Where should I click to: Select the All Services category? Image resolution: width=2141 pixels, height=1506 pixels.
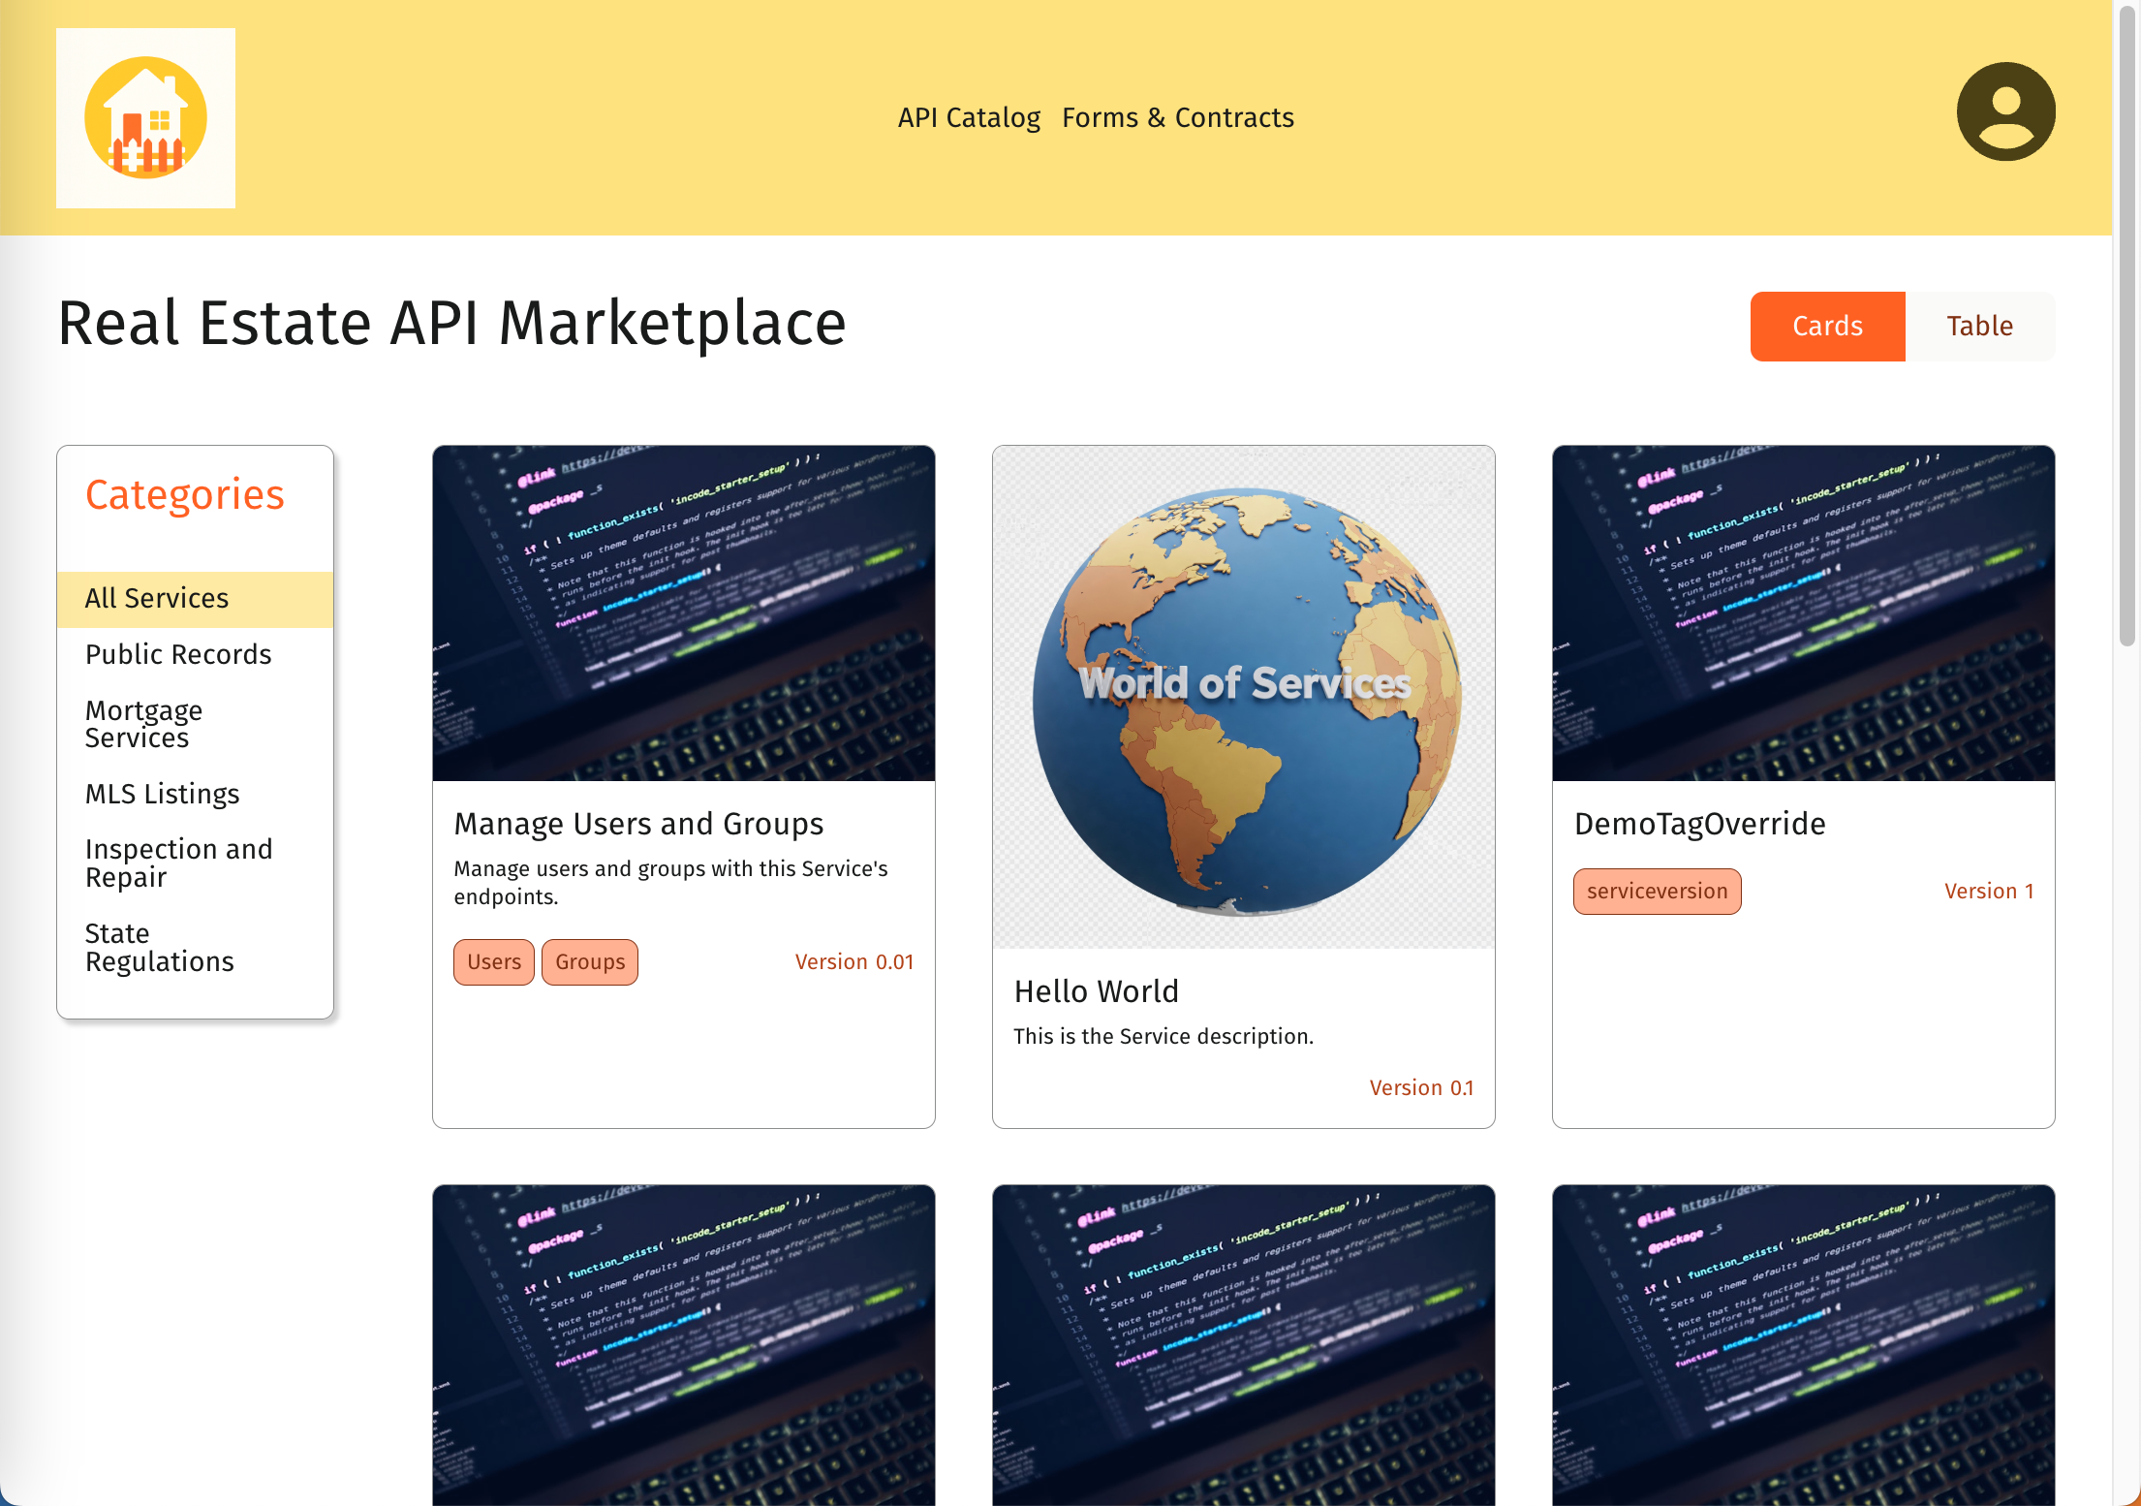tap(156, 598)
